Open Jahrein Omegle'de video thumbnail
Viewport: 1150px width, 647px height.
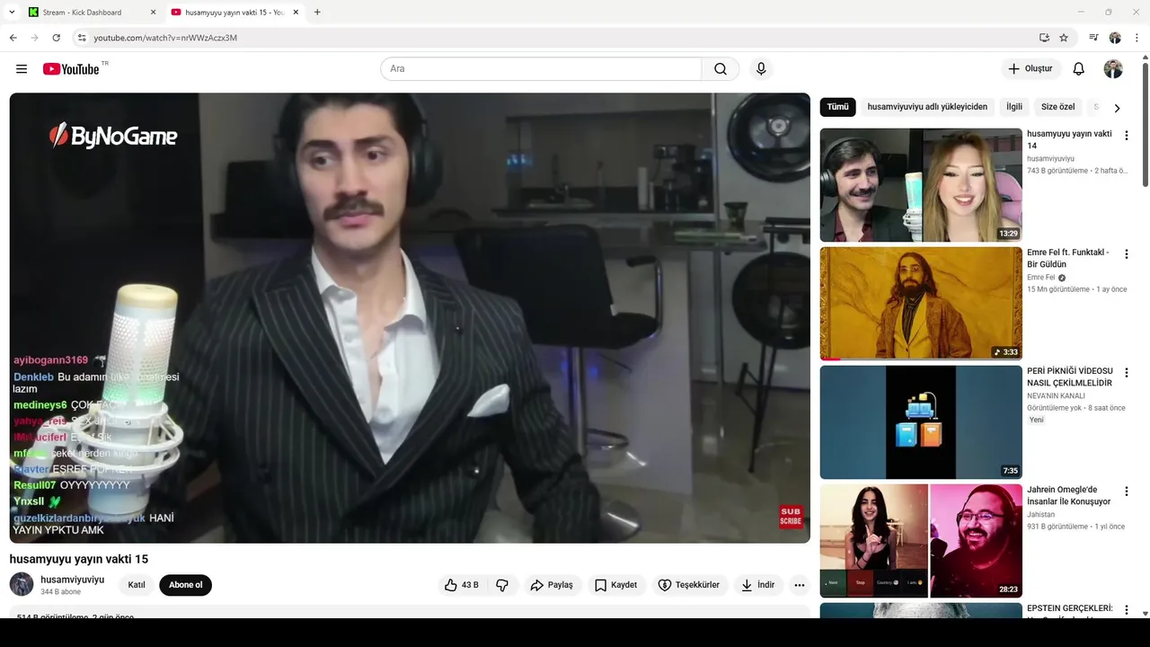[921, 541]
